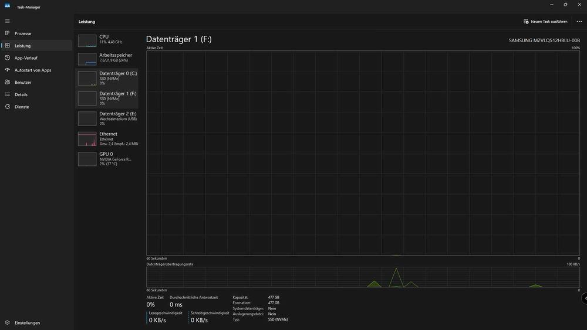
Task: Click the Aktive Zeit graph area
Action: tap(363, 153)
